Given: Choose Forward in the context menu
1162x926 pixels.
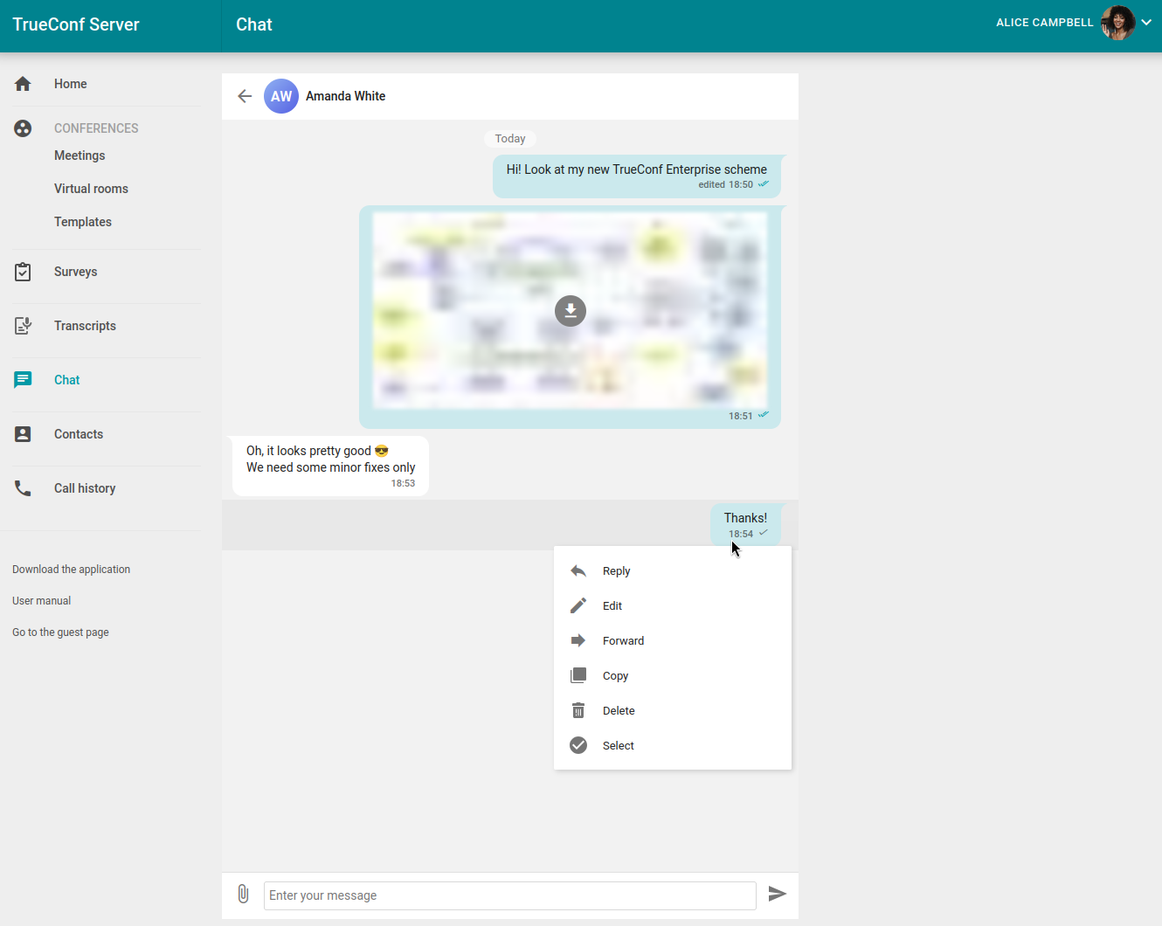Looking at the screenshot, I should pyautogui.click(x=623, y=641).
